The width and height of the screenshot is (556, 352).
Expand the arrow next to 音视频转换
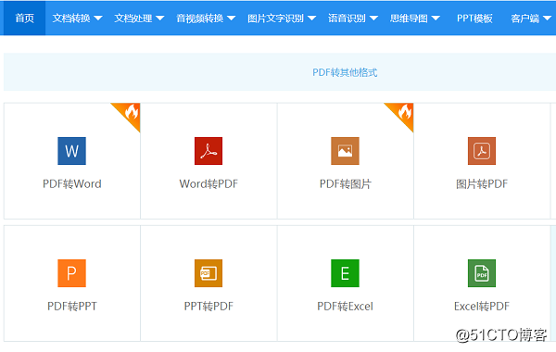(231, 19)
